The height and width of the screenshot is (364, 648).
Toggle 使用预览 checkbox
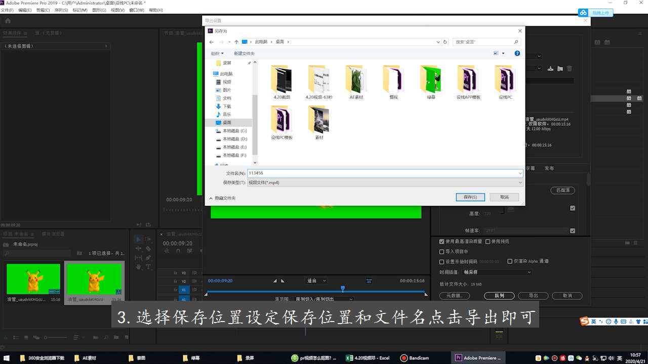[488, 242]
